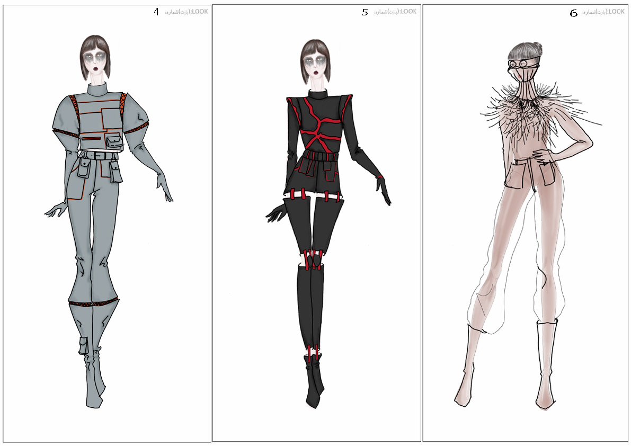Click the small pouch on grey crop top

[x=114, y=143]
